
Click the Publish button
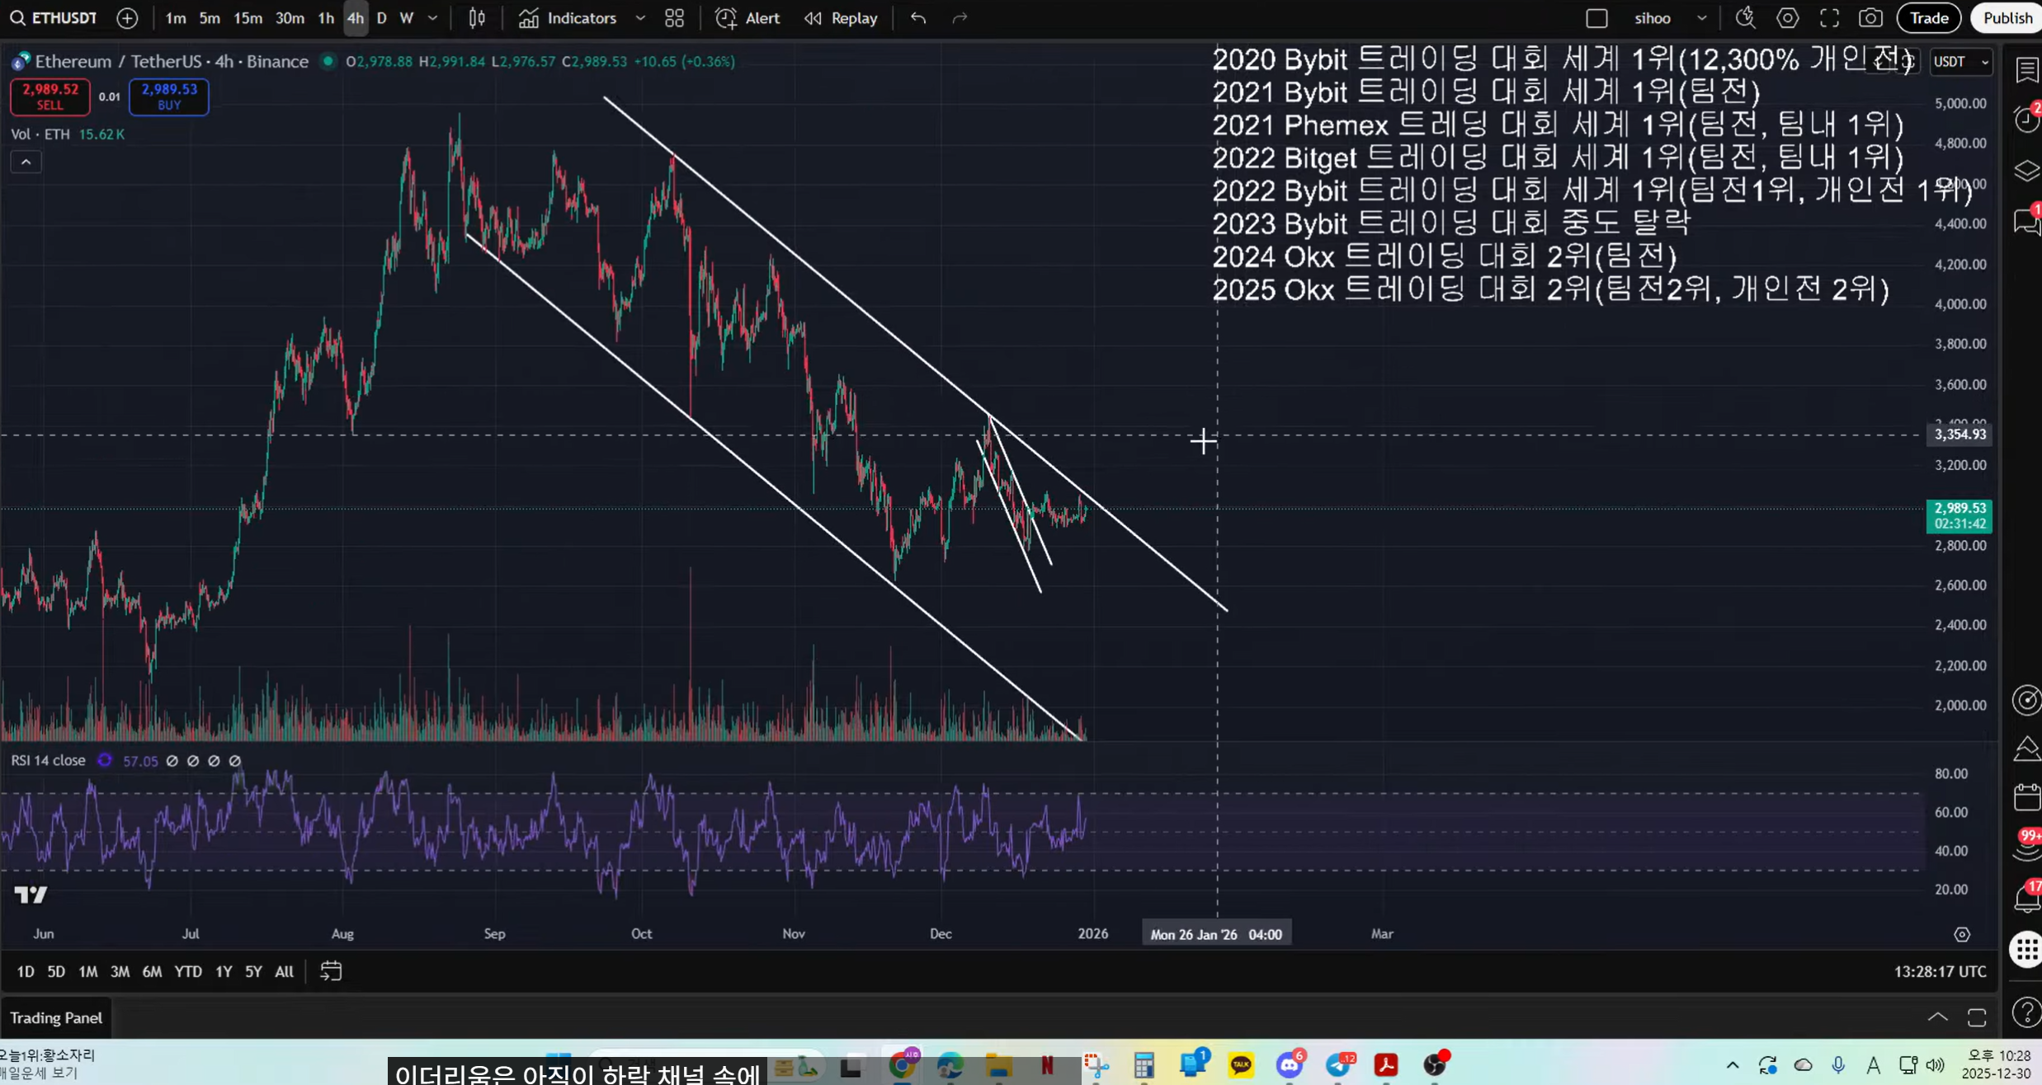(x=2007, y=18)
